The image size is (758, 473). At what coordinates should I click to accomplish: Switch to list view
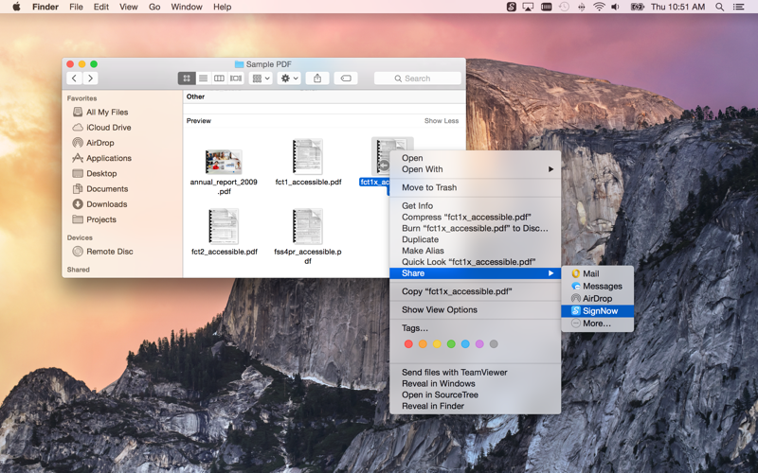pyautogui.click(x=203, y=79)
